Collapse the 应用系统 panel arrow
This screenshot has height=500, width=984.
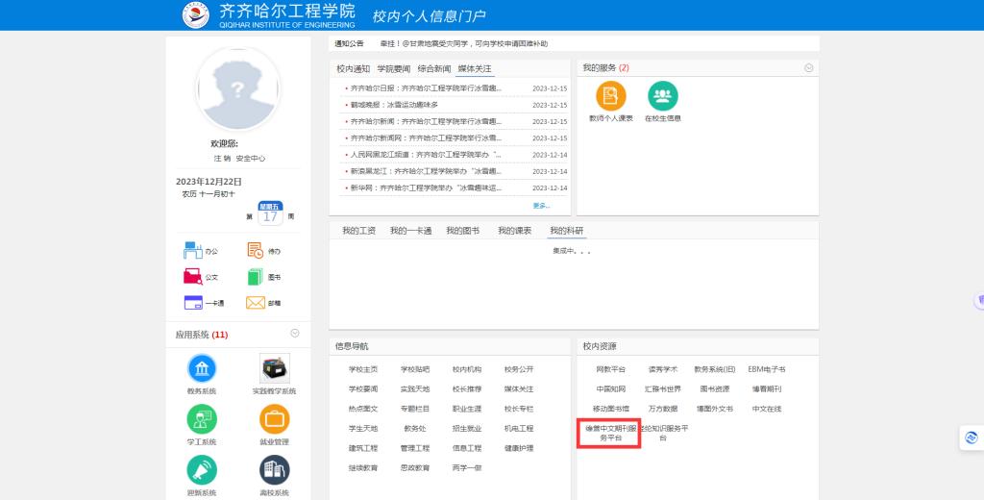pos(295,334)
